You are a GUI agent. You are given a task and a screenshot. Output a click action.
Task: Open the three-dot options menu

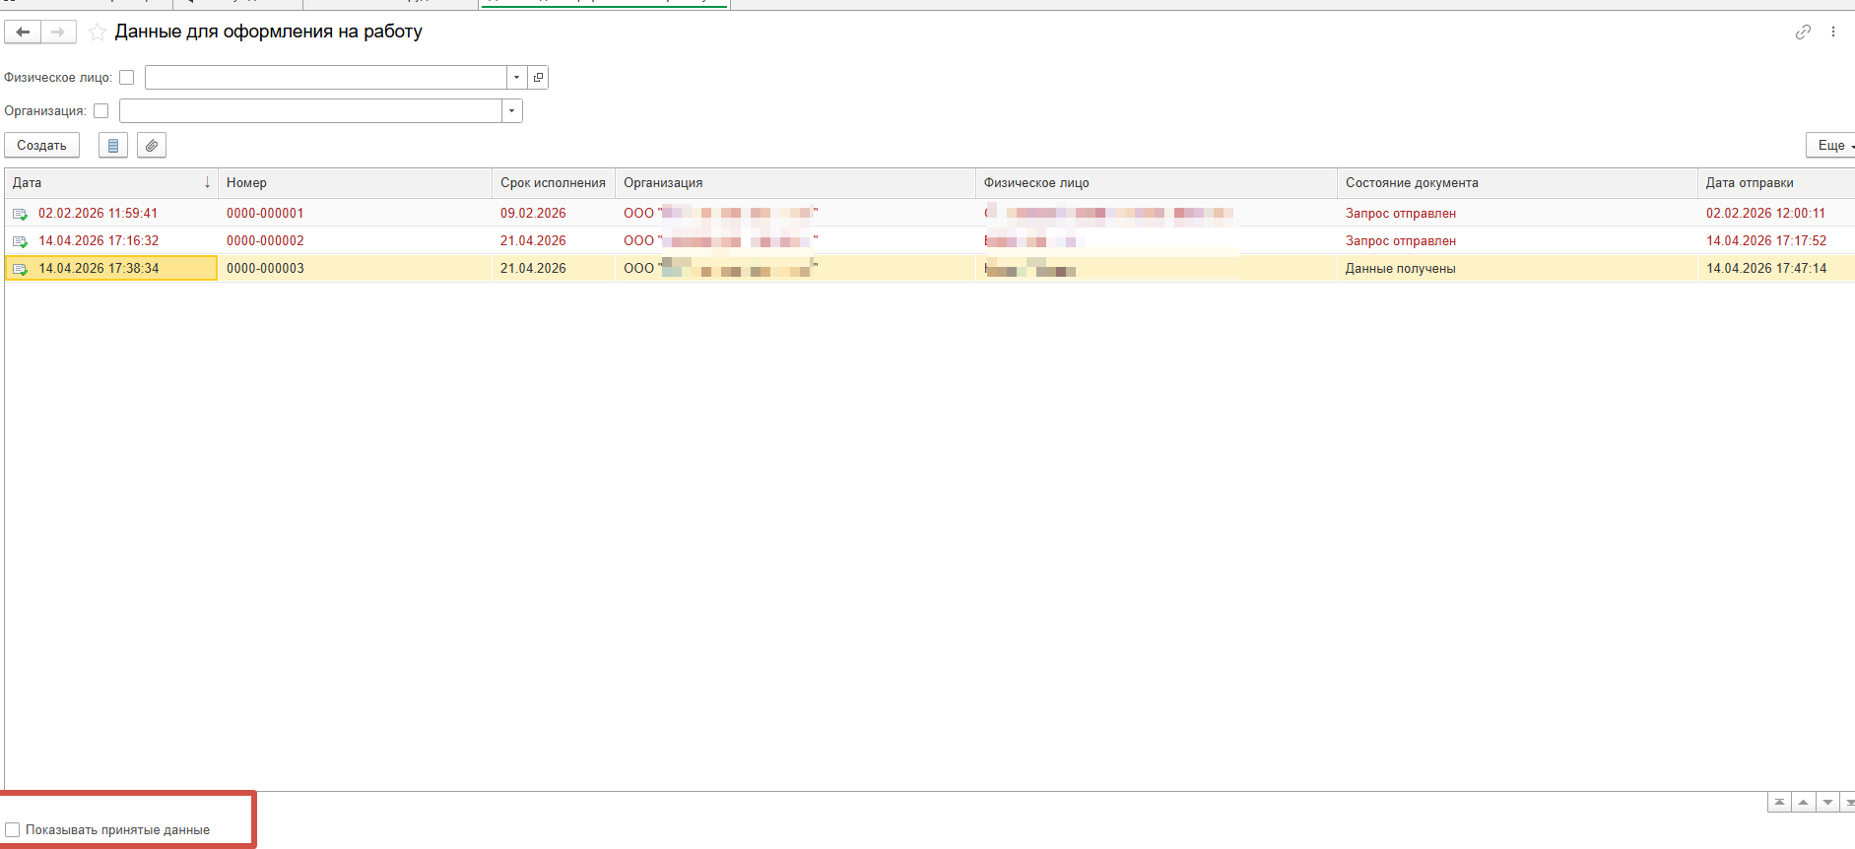pyautogui.click(x=1833, y=33)
